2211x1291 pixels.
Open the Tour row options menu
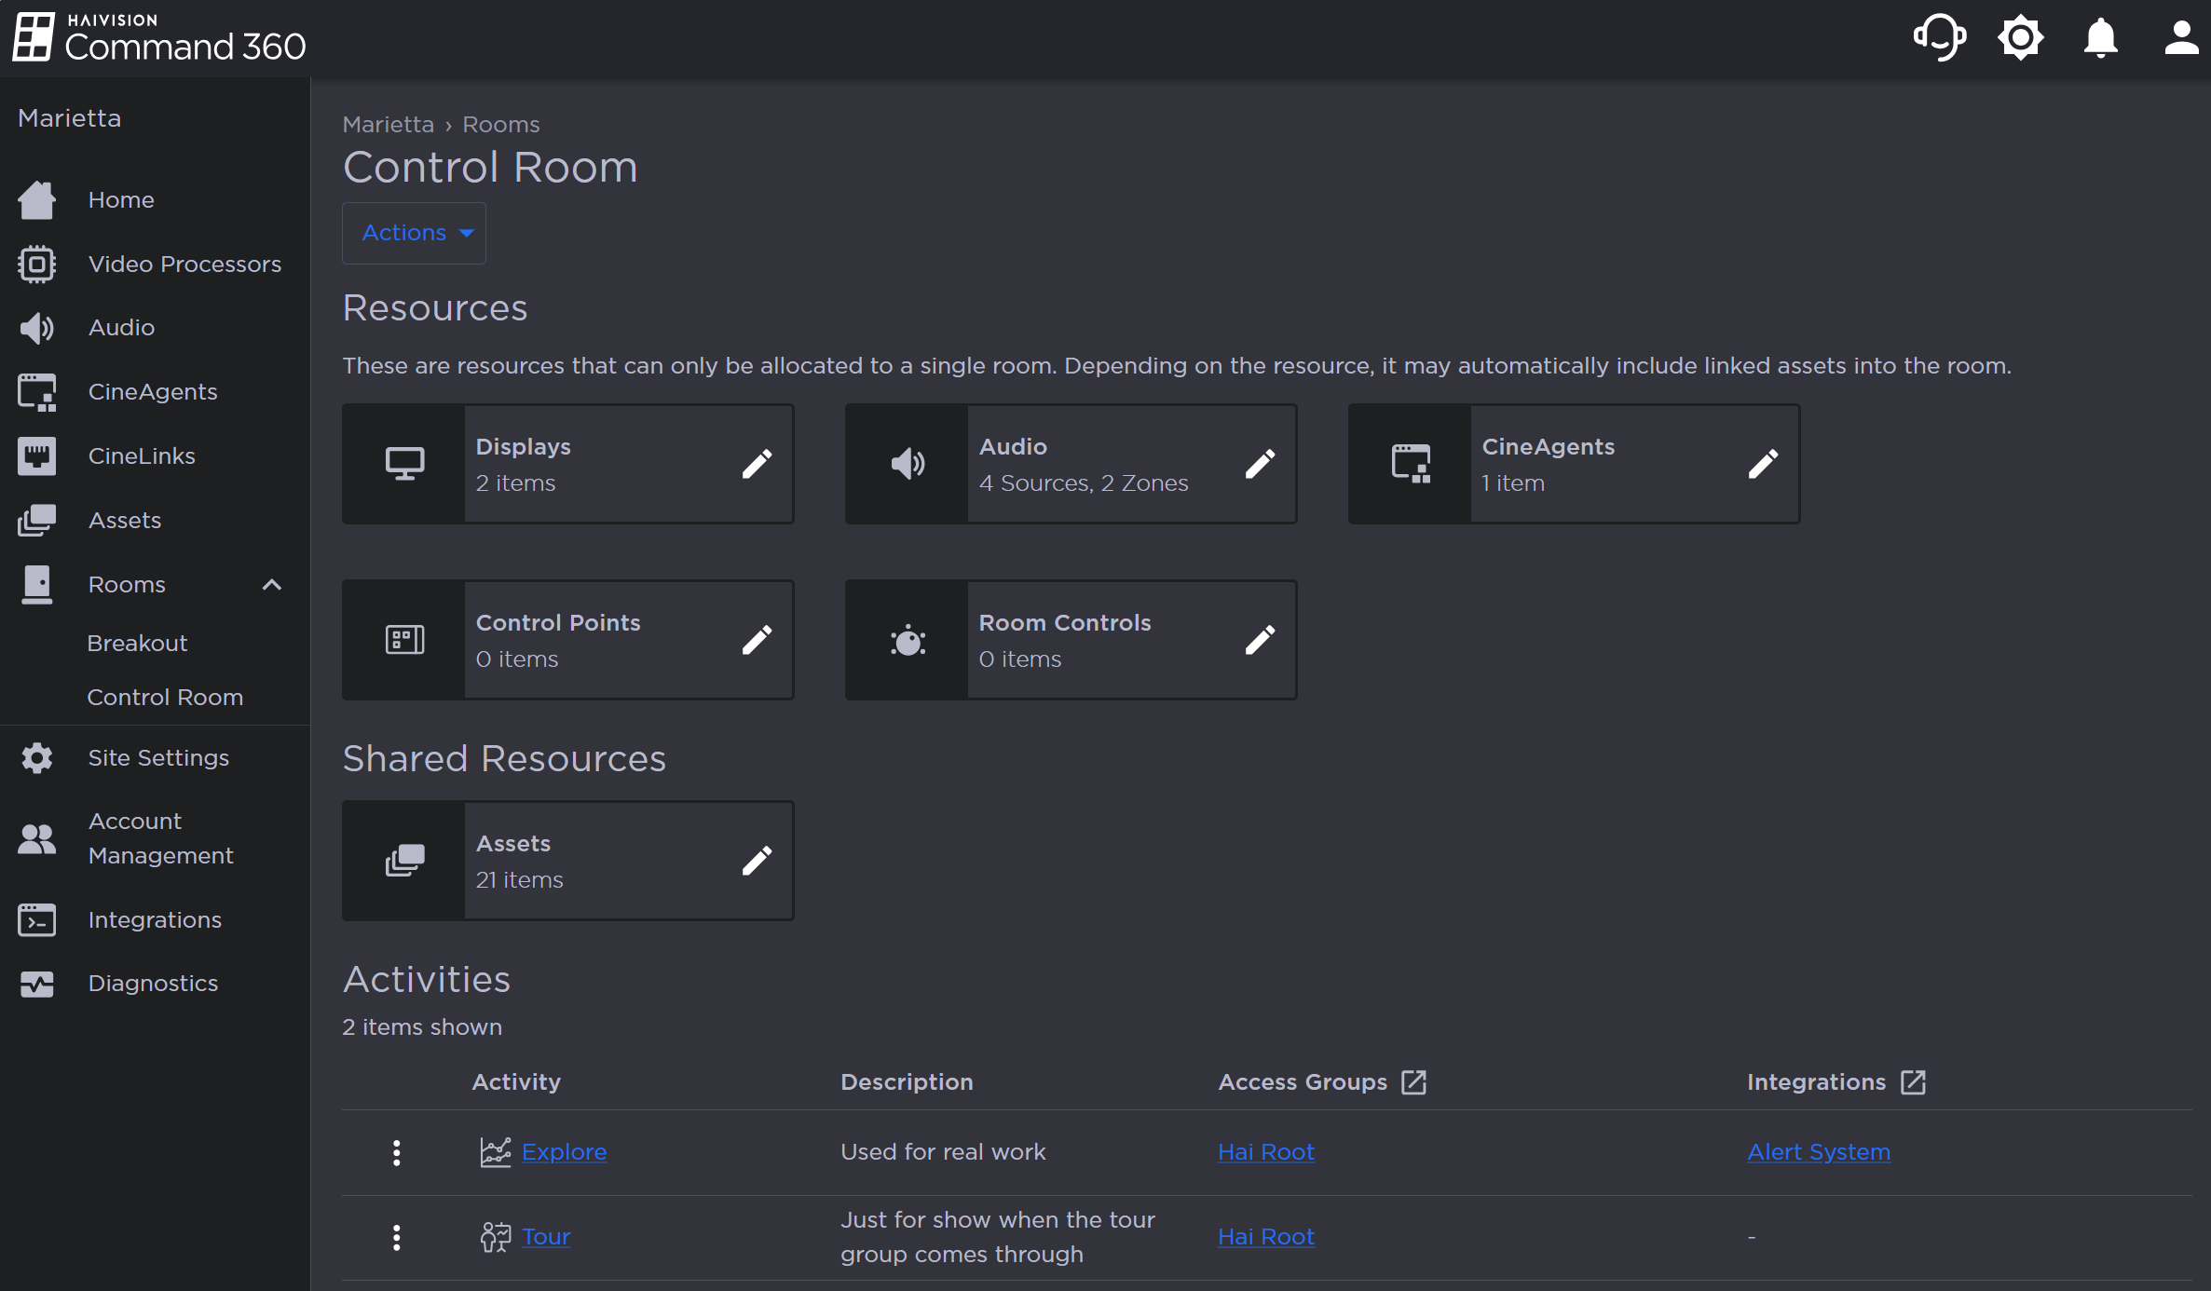point(397,1237)
